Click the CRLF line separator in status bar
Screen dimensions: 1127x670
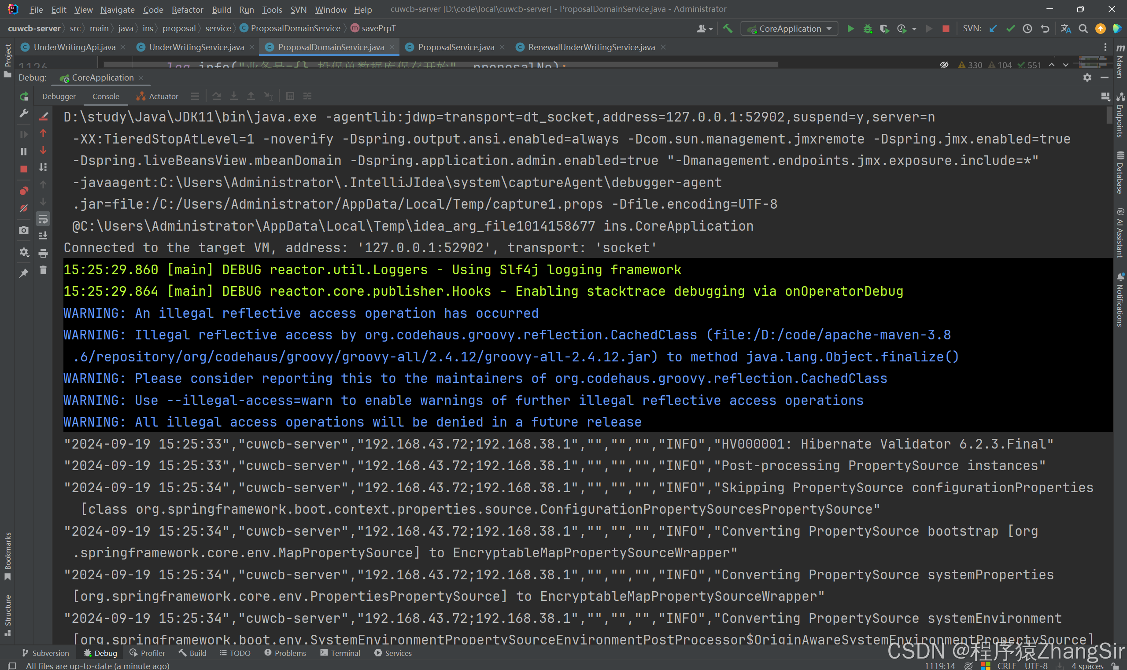coord(1007,666)
